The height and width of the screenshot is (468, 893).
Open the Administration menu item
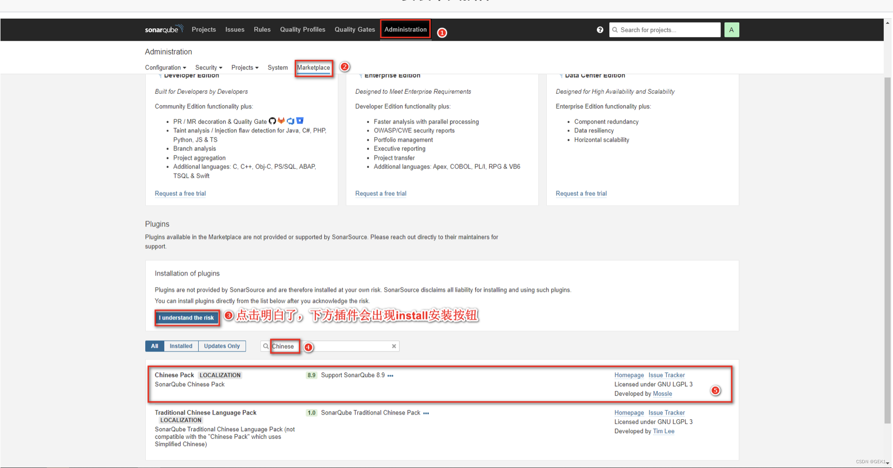pos(405,30)
